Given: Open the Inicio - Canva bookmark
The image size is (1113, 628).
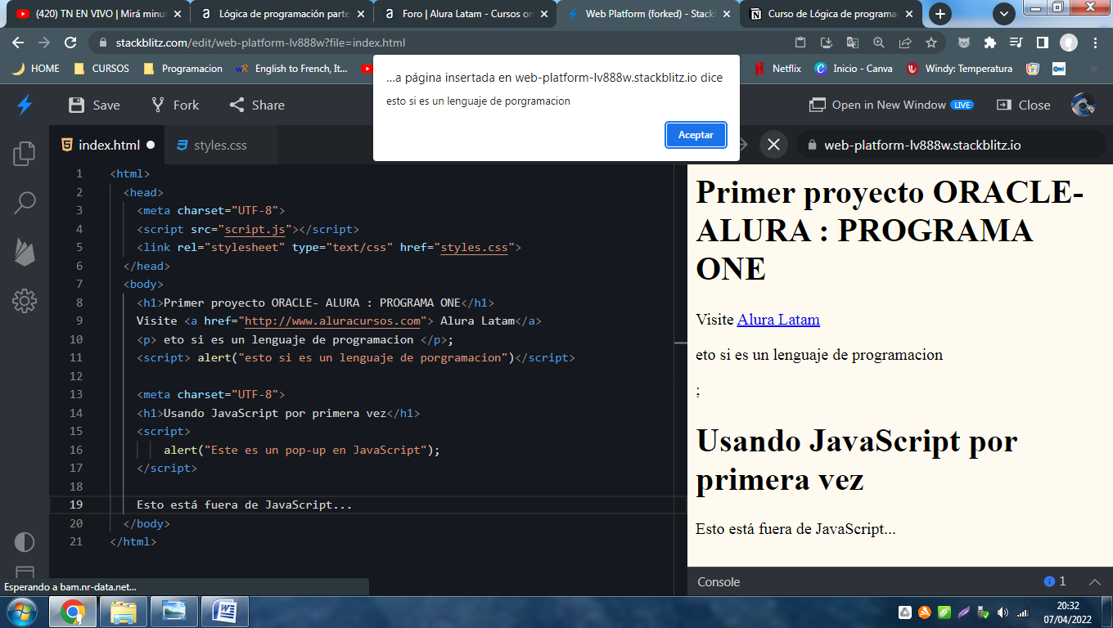Looking at the screenshot, I should click(x=854, y=69).
